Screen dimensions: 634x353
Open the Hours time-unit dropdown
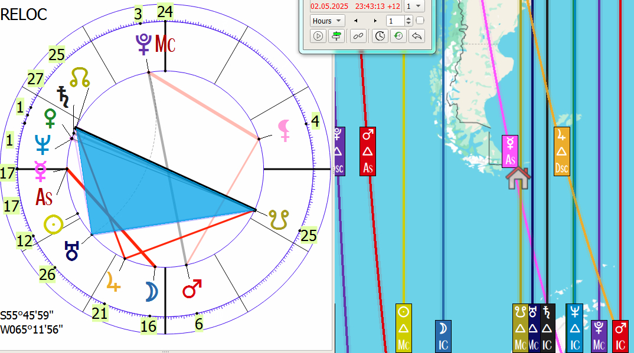(327, 21)
